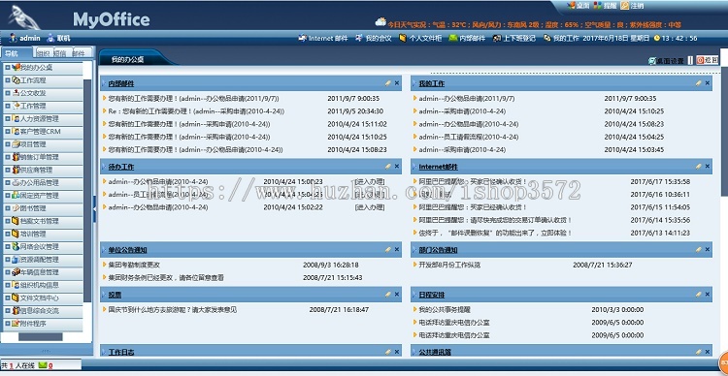Expand the 工作管理 tree node
The height and width of the screenshot is (376, 728).
pos(8,106)
